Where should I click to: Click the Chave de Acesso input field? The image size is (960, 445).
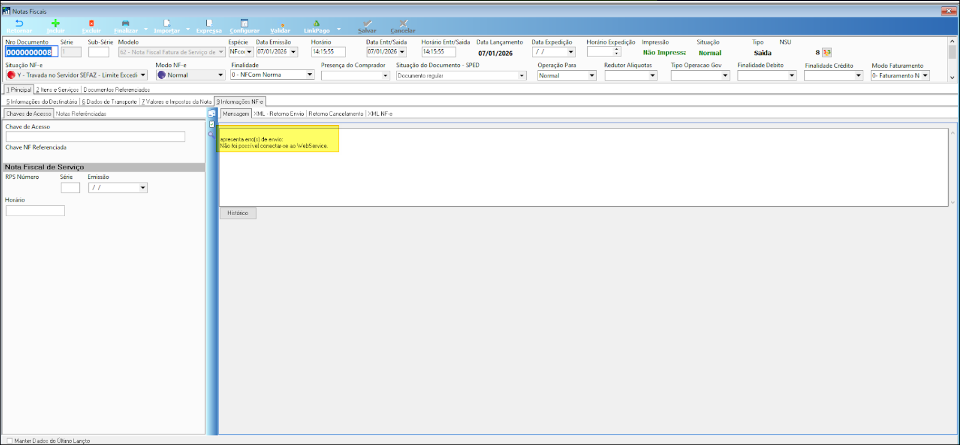coord(95,137)
